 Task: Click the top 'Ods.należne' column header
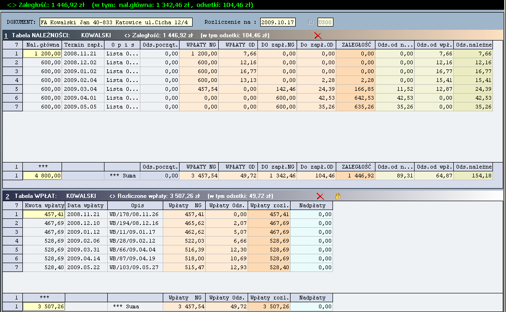[x=473, y=45]
